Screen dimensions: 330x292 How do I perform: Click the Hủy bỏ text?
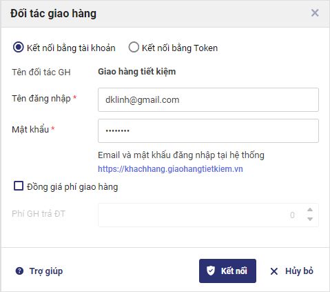(299, 271)
